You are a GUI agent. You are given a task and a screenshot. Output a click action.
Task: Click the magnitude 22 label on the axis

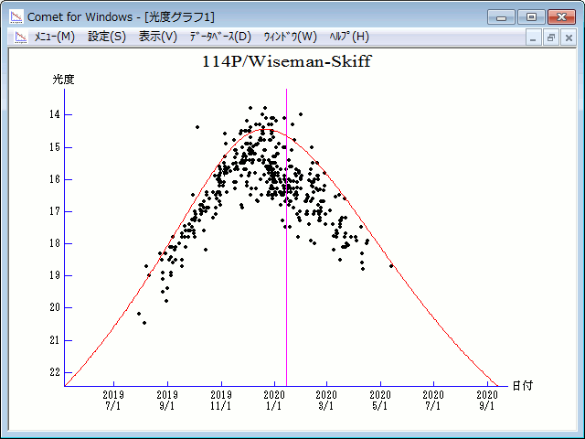click(x=56, y=371)
